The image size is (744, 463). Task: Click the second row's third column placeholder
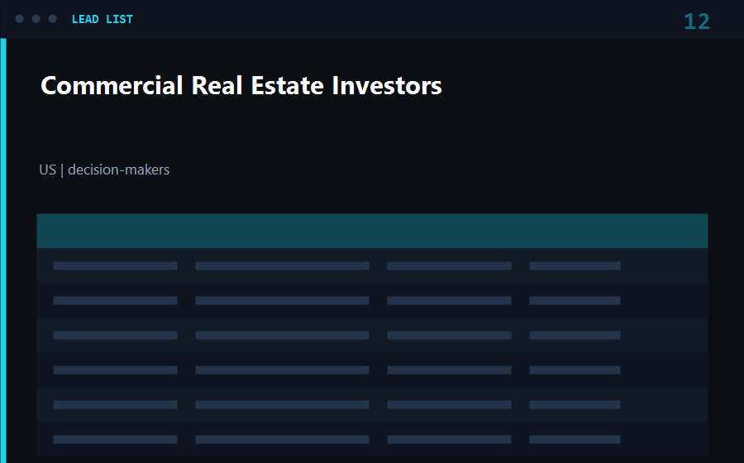[450, 300]
